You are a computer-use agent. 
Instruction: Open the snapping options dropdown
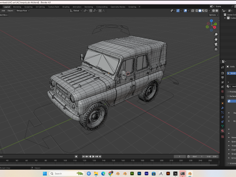pyautogui.click(x=95, y=11)
